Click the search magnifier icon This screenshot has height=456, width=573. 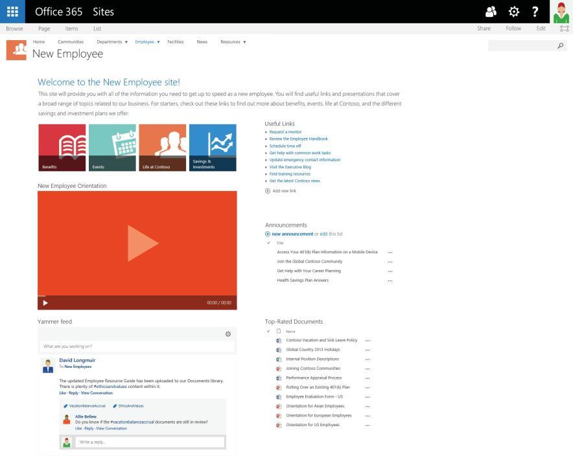click(x=560, y=45)
